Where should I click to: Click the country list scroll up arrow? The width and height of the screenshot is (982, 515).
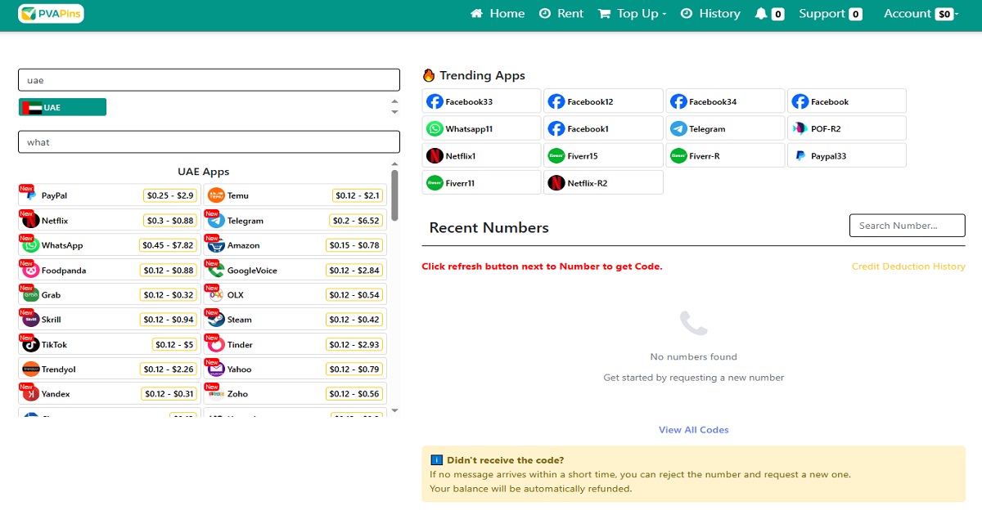point(394,102)
